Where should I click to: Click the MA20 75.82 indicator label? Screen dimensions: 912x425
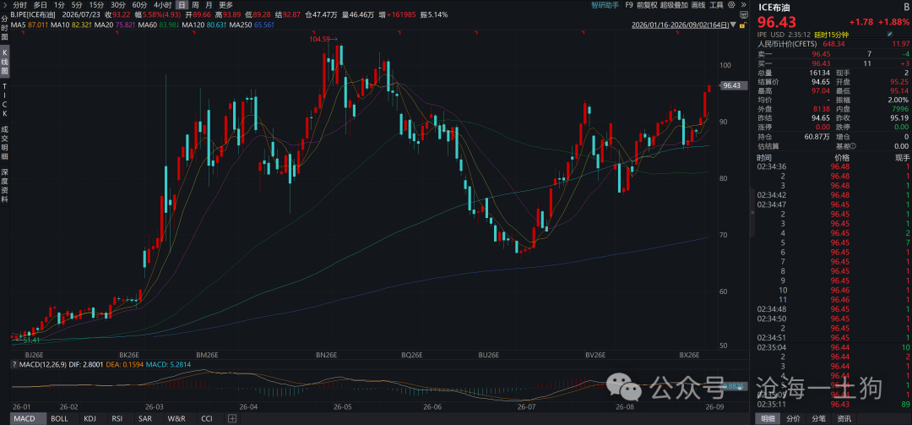click(x=115, y=25)
